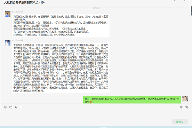Open the chat history bubble icon

click(x=21, y=107)
